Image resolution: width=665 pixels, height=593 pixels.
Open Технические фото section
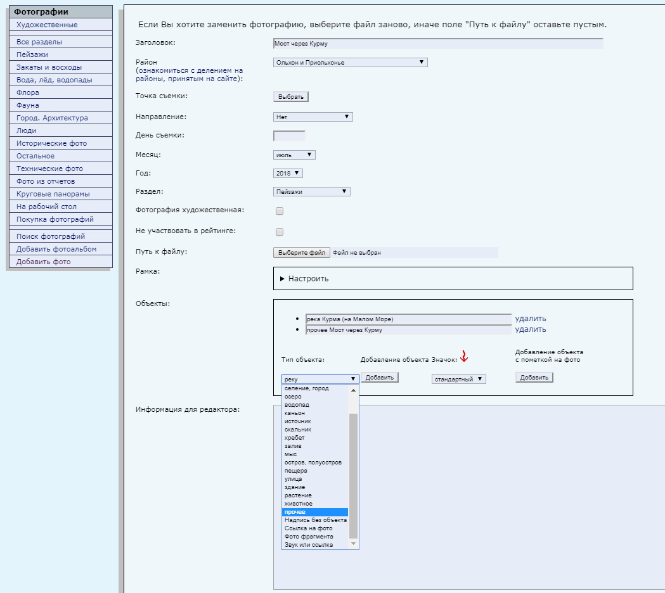61,169
